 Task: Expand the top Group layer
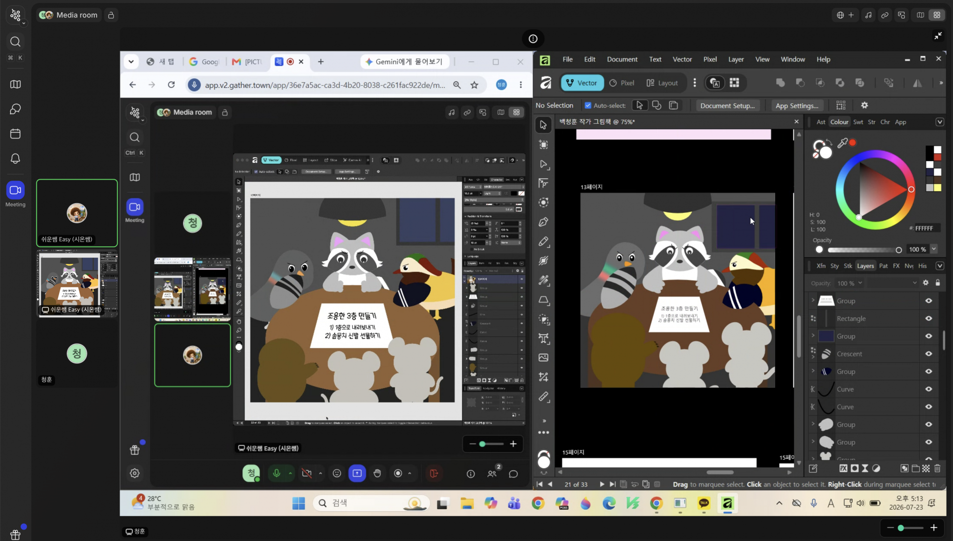pos(813,300)
